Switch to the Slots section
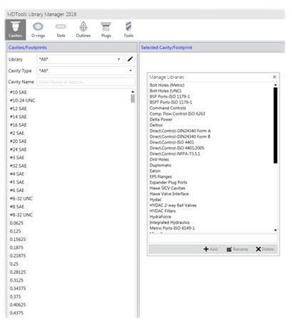The width and height of the screenshot is (292, 327). [x=61, y=30]
